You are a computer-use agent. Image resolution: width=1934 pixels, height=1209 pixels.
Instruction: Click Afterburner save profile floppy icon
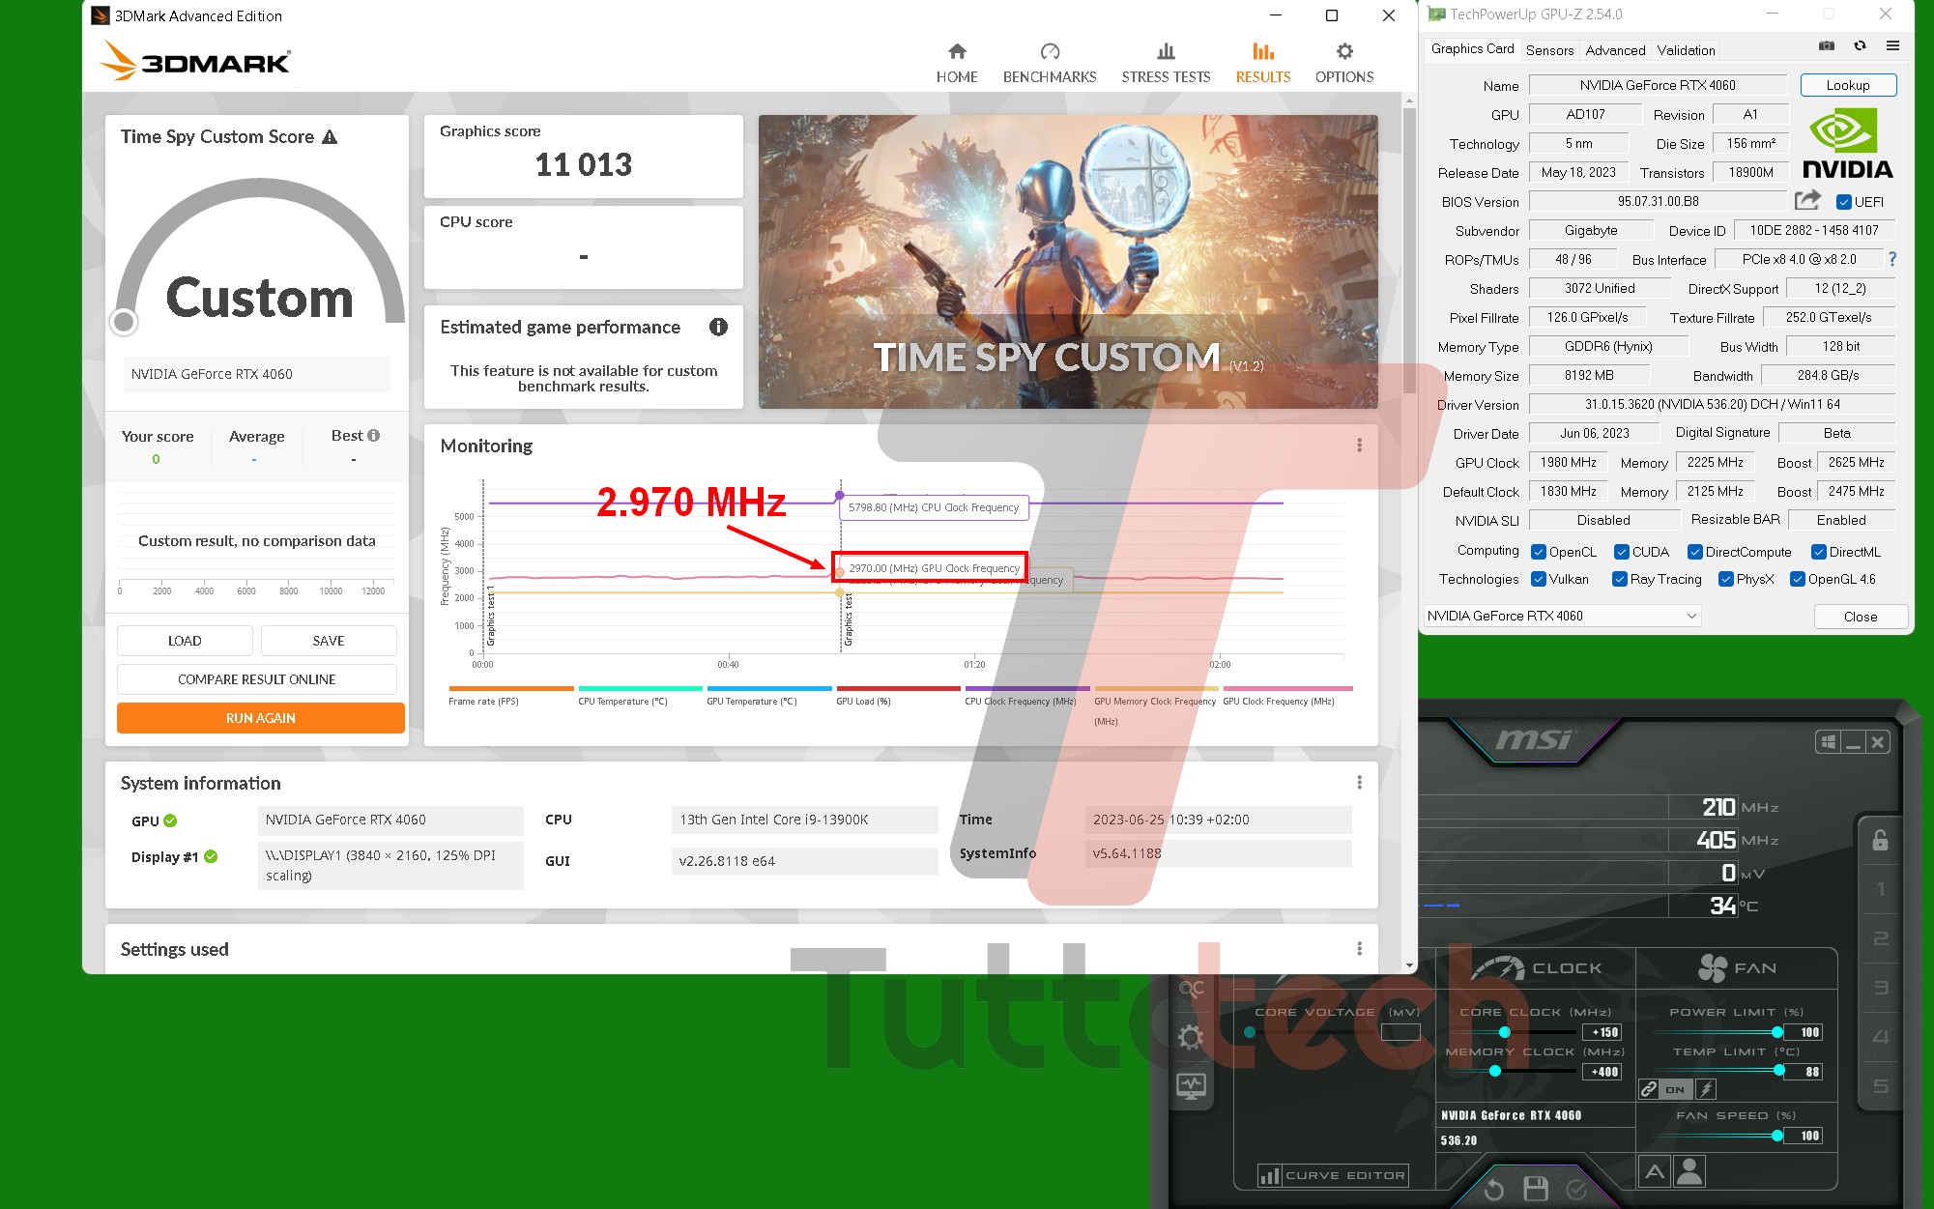pyautogui.click(x=1536, y=1188)
